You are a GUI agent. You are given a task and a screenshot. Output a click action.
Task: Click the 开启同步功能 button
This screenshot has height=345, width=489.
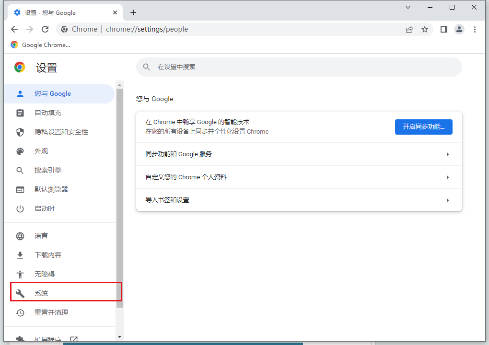[423, 127]
